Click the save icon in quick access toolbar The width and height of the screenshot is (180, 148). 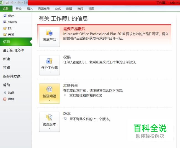tap(7, 2)
